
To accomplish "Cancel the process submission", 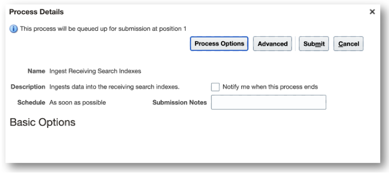I will [x=348, y=44].
